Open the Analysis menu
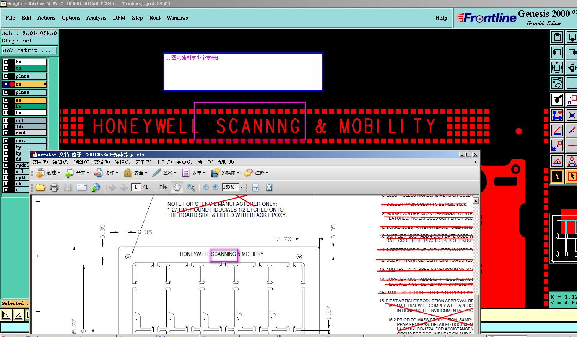 tap(96, 18)
